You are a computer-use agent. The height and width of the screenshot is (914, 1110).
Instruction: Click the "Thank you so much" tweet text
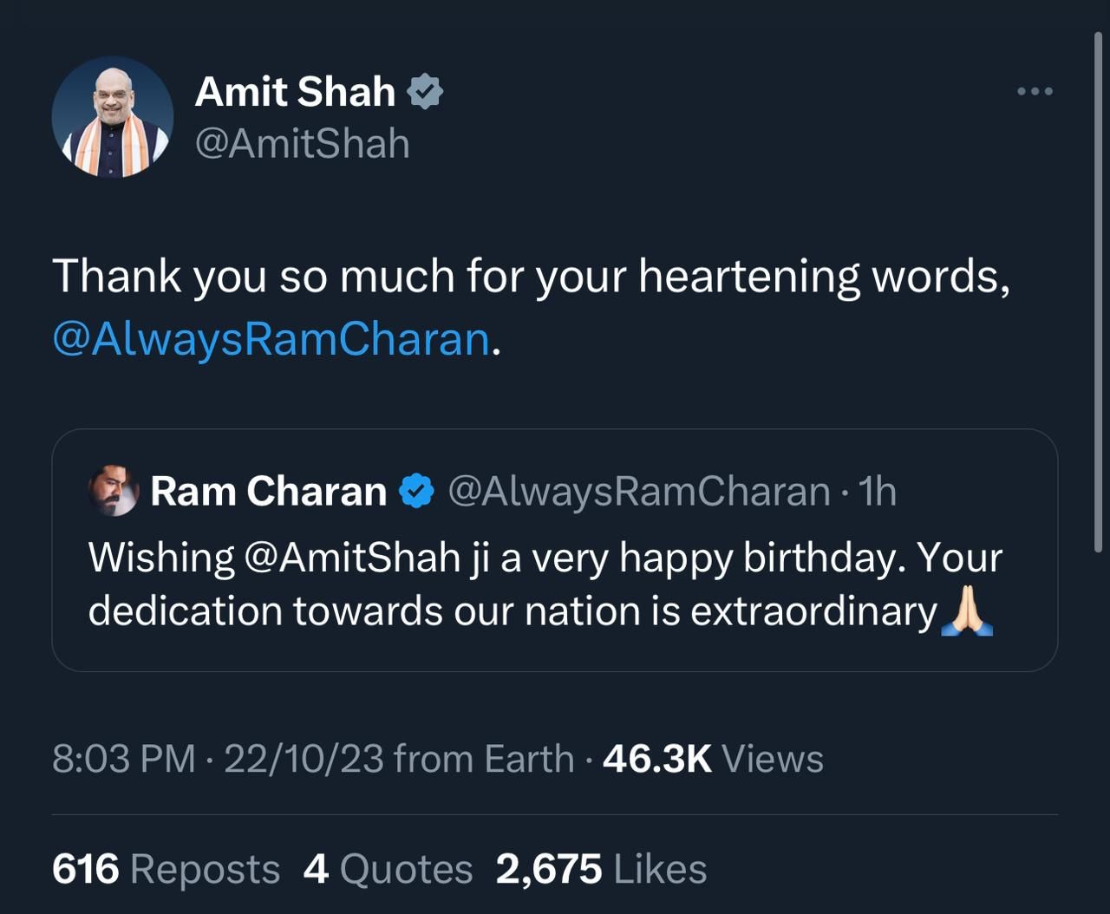point(531,277)
